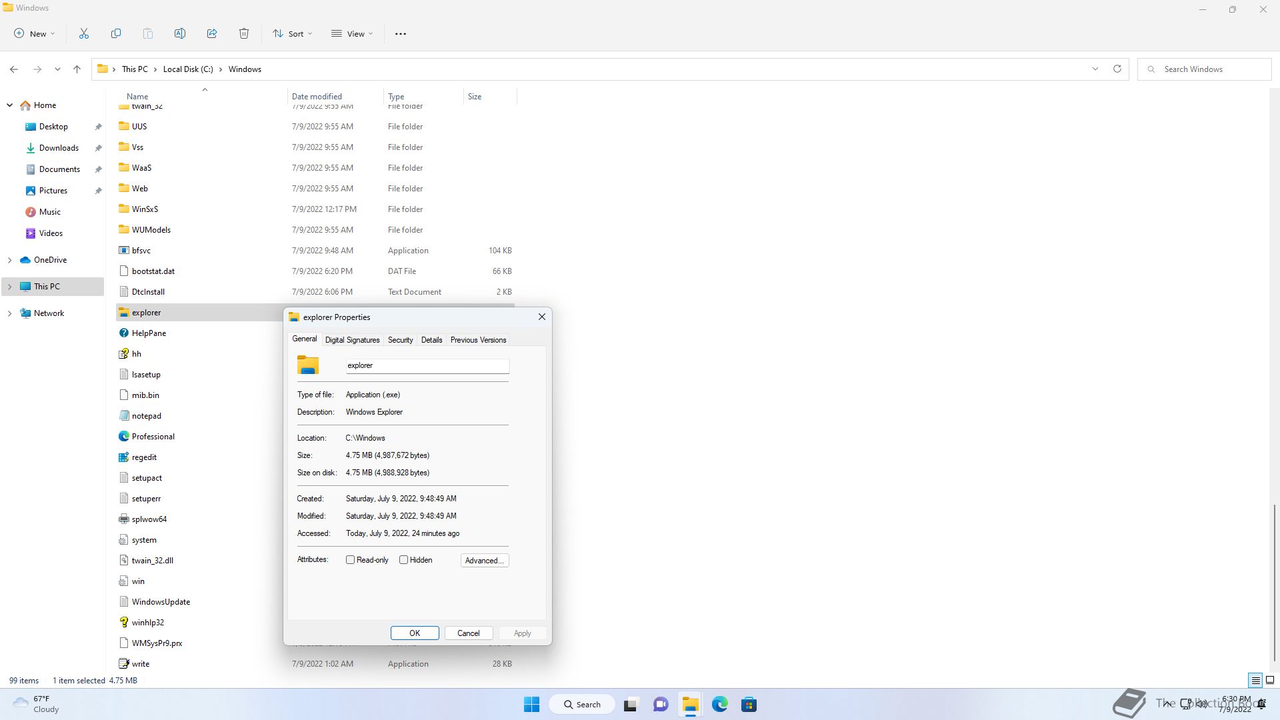Open the See more ellipsis menu
Viewport: 1280px width, 720px height.
pyautogui.click(x=401, y=33)
